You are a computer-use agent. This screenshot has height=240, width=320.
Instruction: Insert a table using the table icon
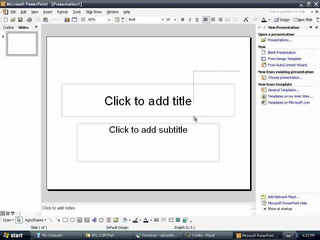[x=74, y=20]
